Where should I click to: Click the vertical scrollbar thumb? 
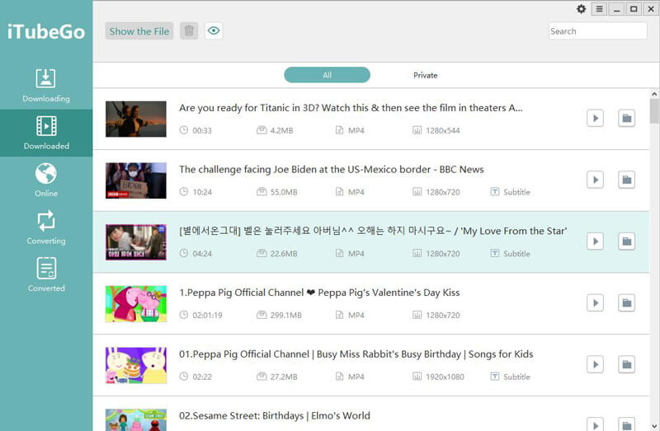click(654, 111)
